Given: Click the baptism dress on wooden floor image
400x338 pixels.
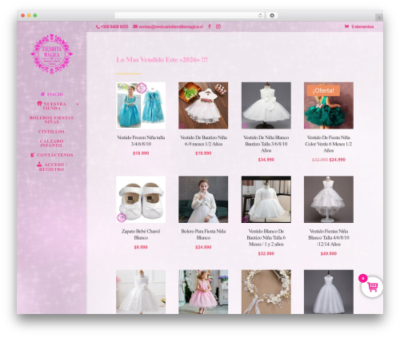Looking at the screenshot, I should (203, 105).
